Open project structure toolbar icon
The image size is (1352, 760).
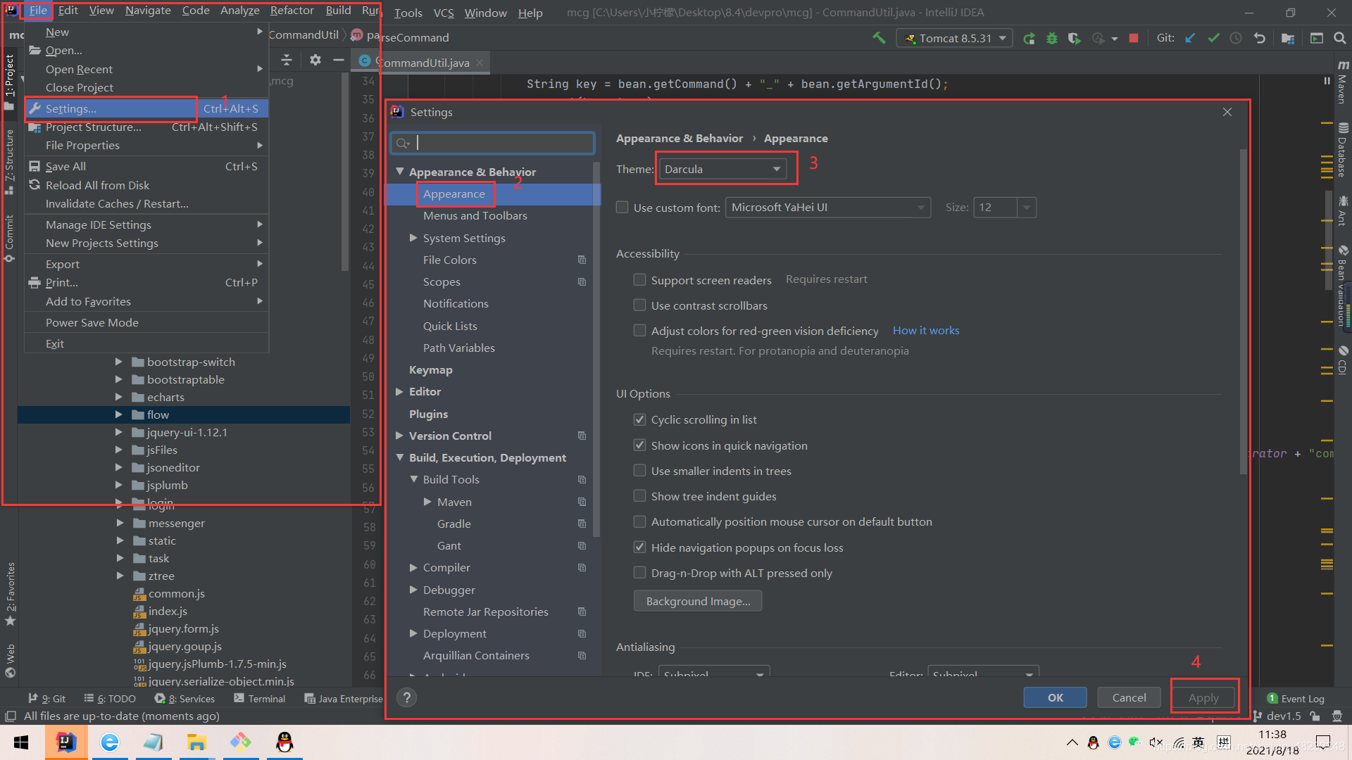[1288, 38]
